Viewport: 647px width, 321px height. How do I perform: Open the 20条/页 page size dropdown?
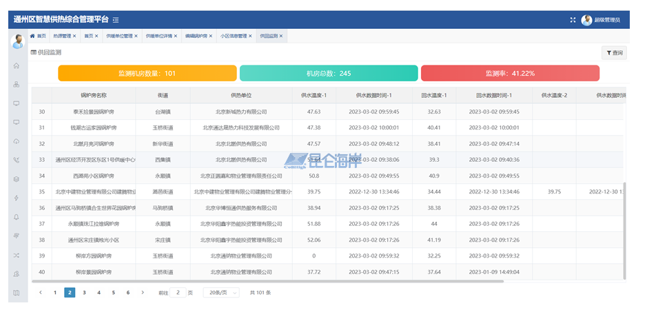point(220,293)
